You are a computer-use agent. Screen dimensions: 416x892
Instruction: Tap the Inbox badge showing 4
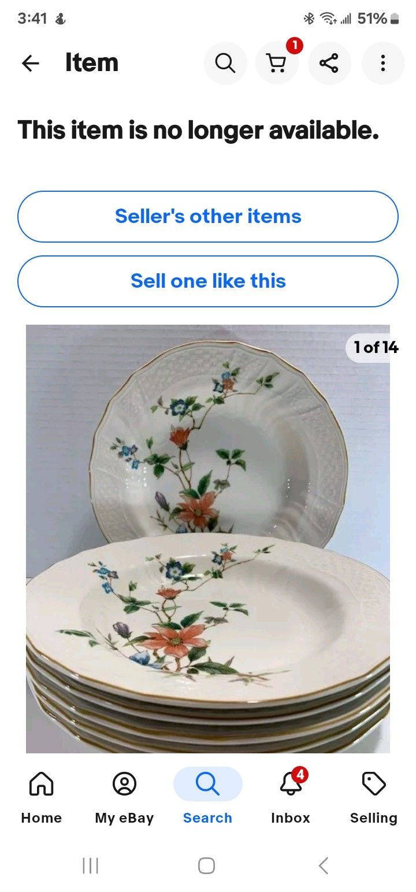(x=299, y=774)
